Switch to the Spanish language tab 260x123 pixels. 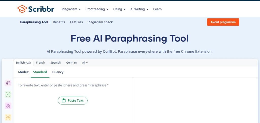(56, 63)
